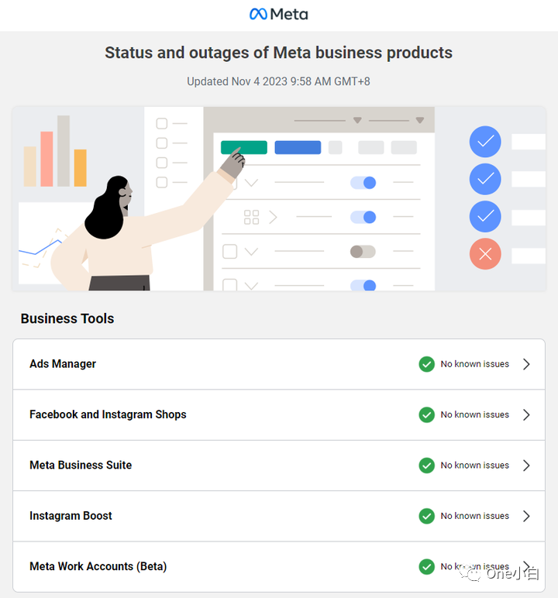Expand Facebook and Instagram Shops row chevron
Viewport: 558px width, 598px height.
526,415
